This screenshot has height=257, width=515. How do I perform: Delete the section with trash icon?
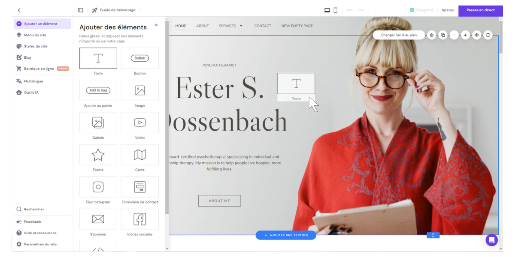488,35
